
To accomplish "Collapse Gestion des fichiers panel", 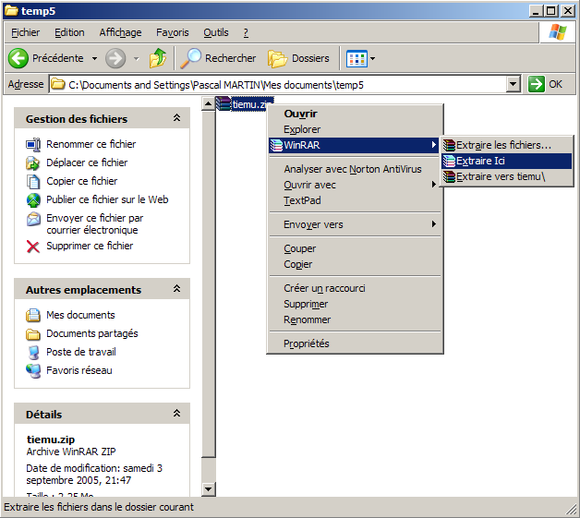I will coord(176,118).
